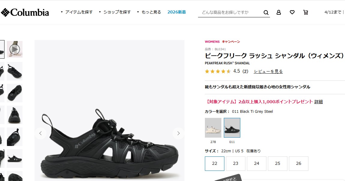345x181 pixels.
Task: Open 詳細 link for points campaign
Action: pos(318,102)
